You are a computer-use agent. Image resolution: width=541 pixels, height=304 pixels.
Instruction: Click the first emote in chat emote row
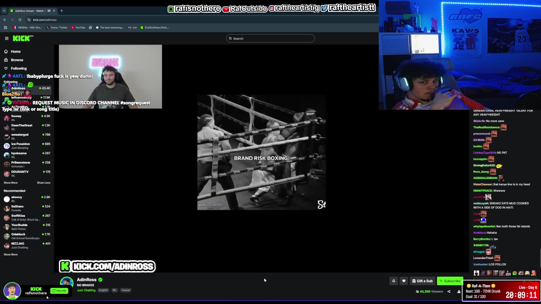click(x=476, y=273)
